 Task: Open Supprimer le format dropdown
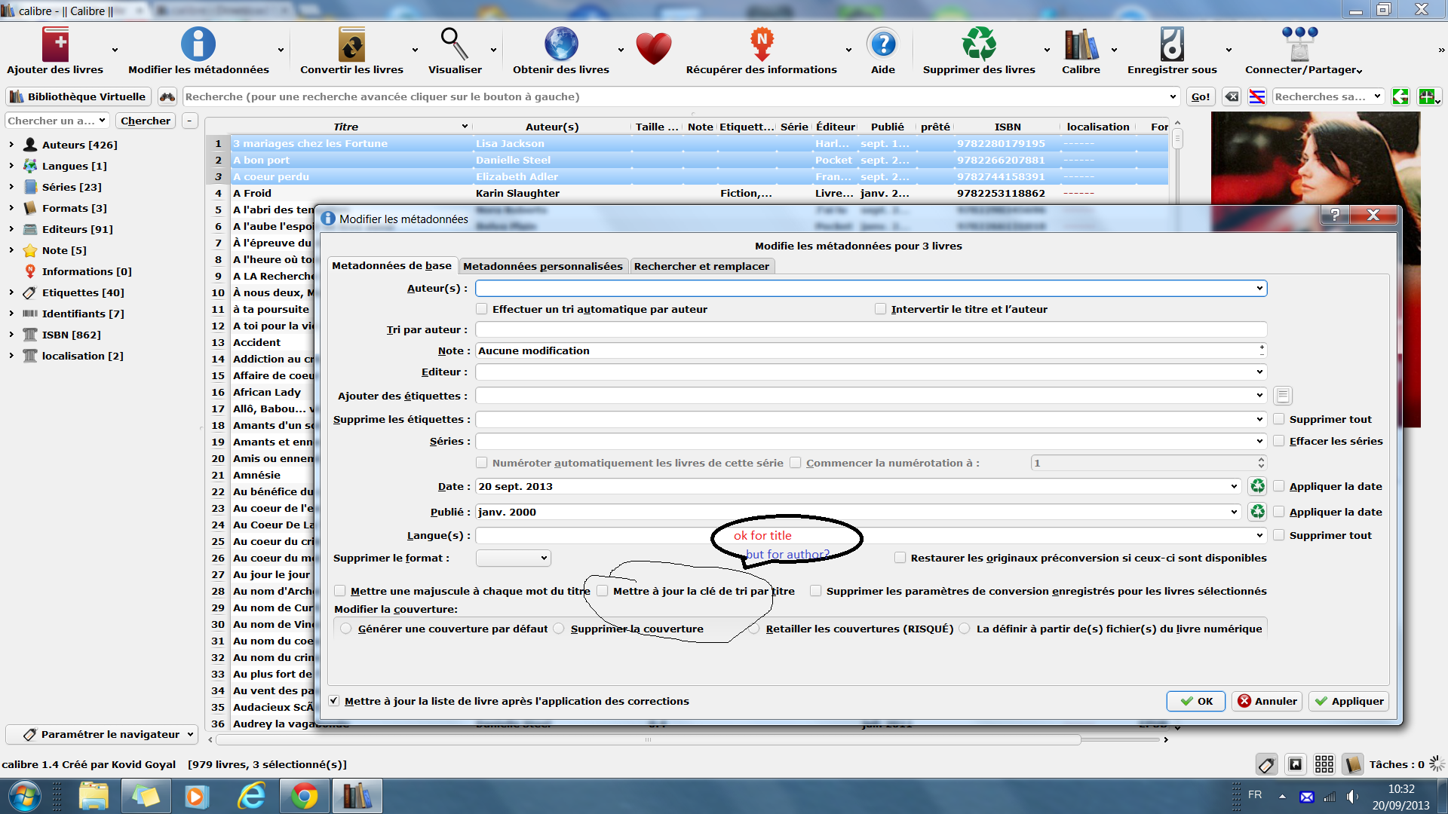[x=514, y=558]
